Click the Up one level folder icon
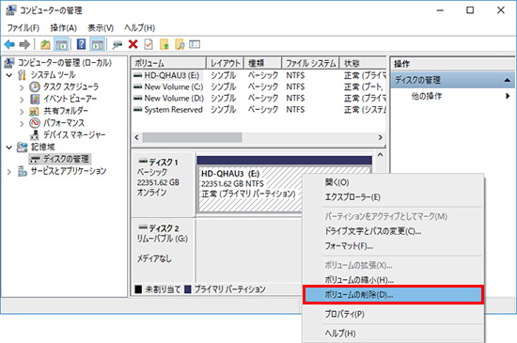 click(x=45, y=44)
